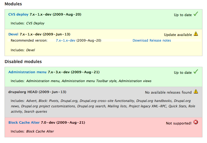Click the green checkmark for CVS deploy
The height and width of the screenshot is (143, 207).
(196, 14)
